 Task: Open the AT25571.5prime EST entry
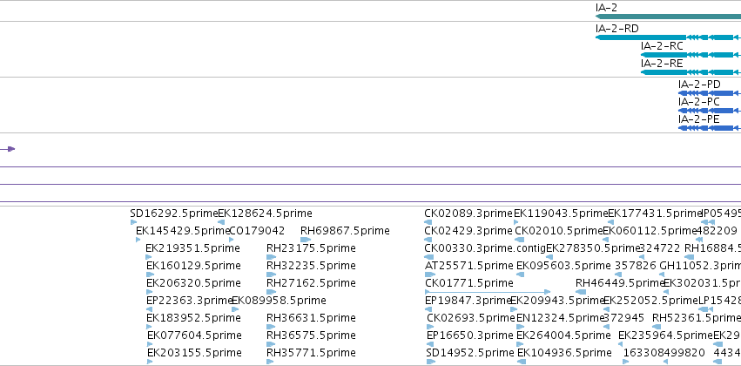point(468,265)
